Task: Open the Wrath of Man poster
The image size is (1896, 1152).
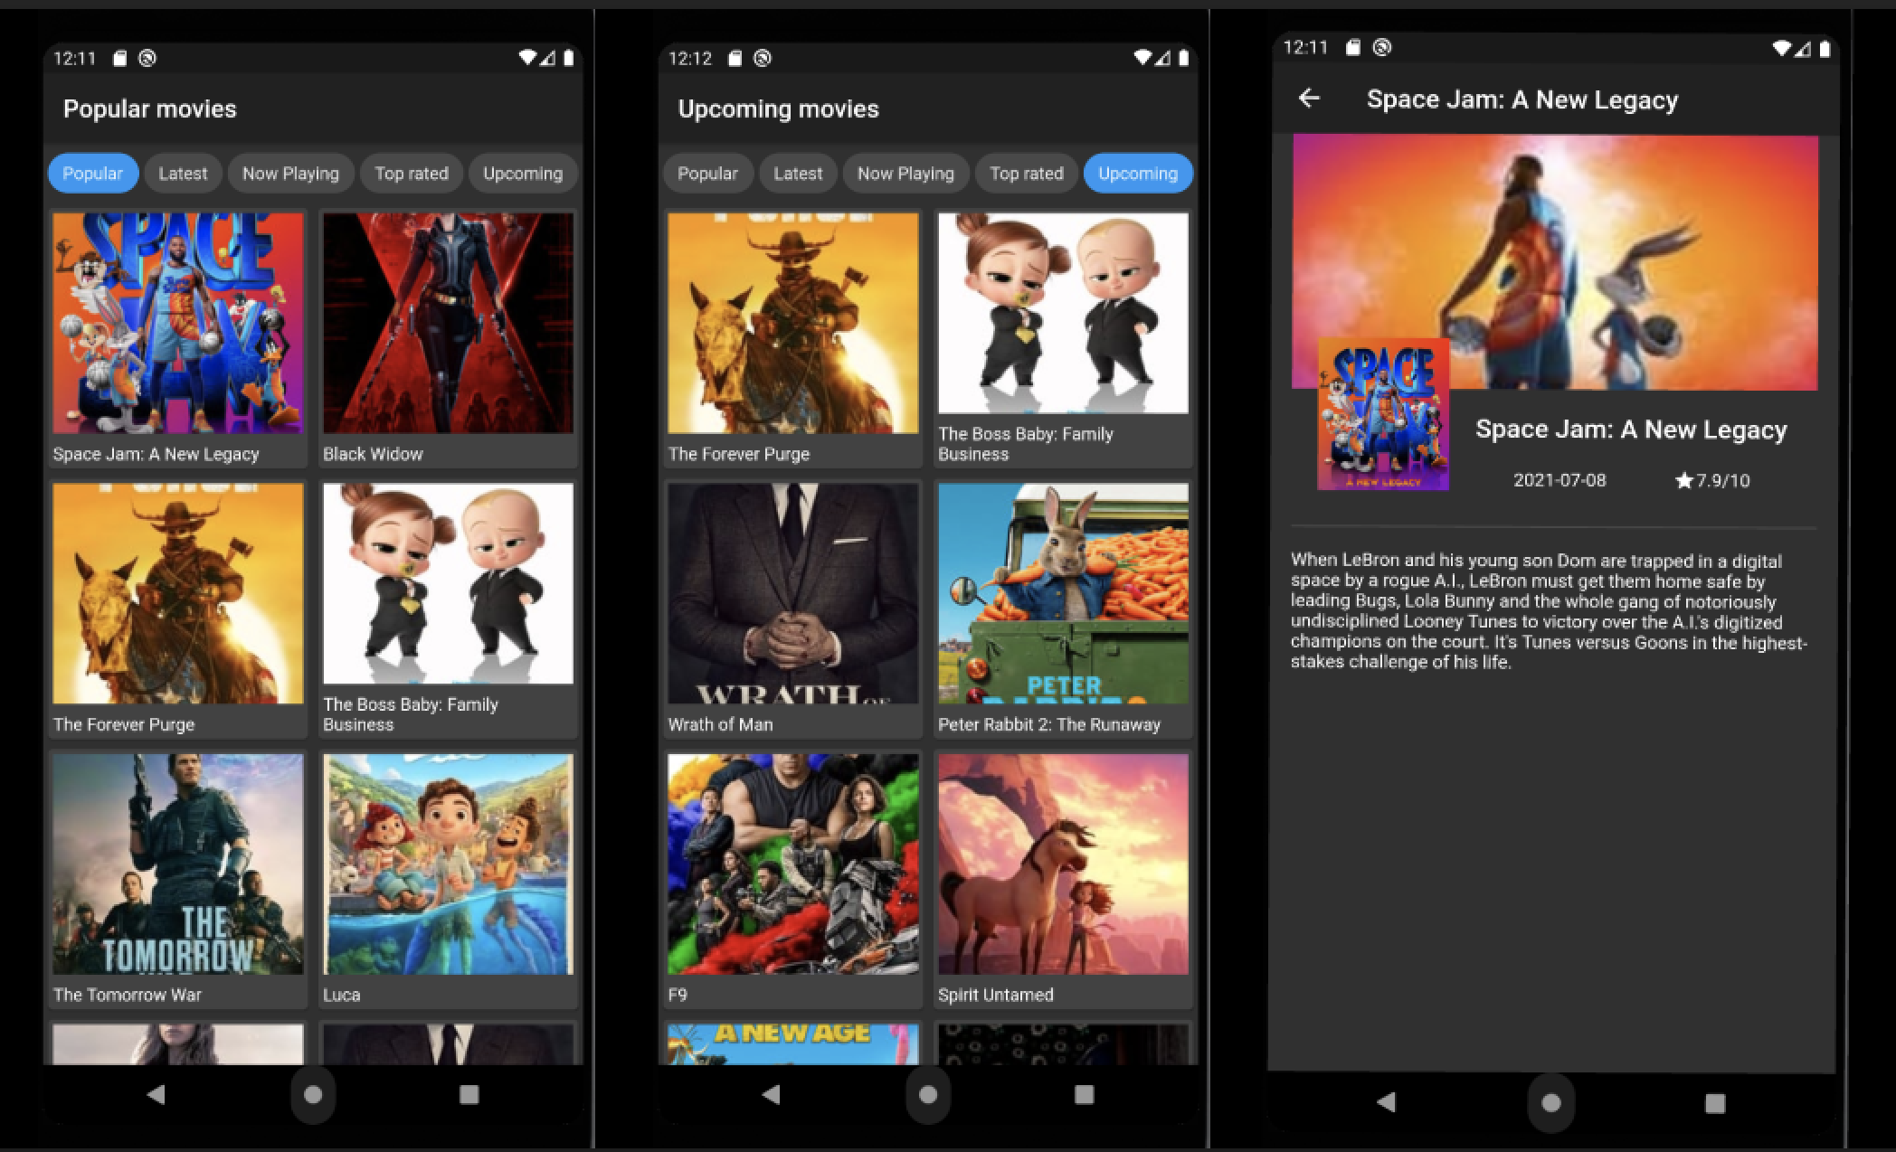Action: point(792,593)
